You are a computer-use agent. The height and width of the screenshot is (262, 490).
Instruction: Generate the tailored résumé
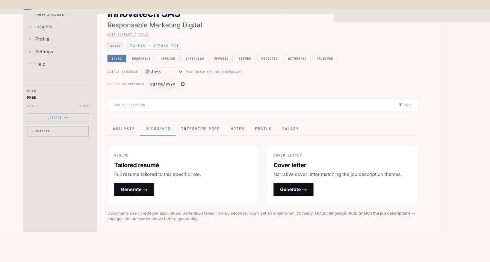[x=134, y=189]
